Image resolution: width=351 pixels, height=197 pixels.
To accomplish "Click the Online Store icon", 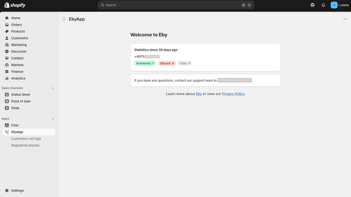I will click(x=7, y=95).
